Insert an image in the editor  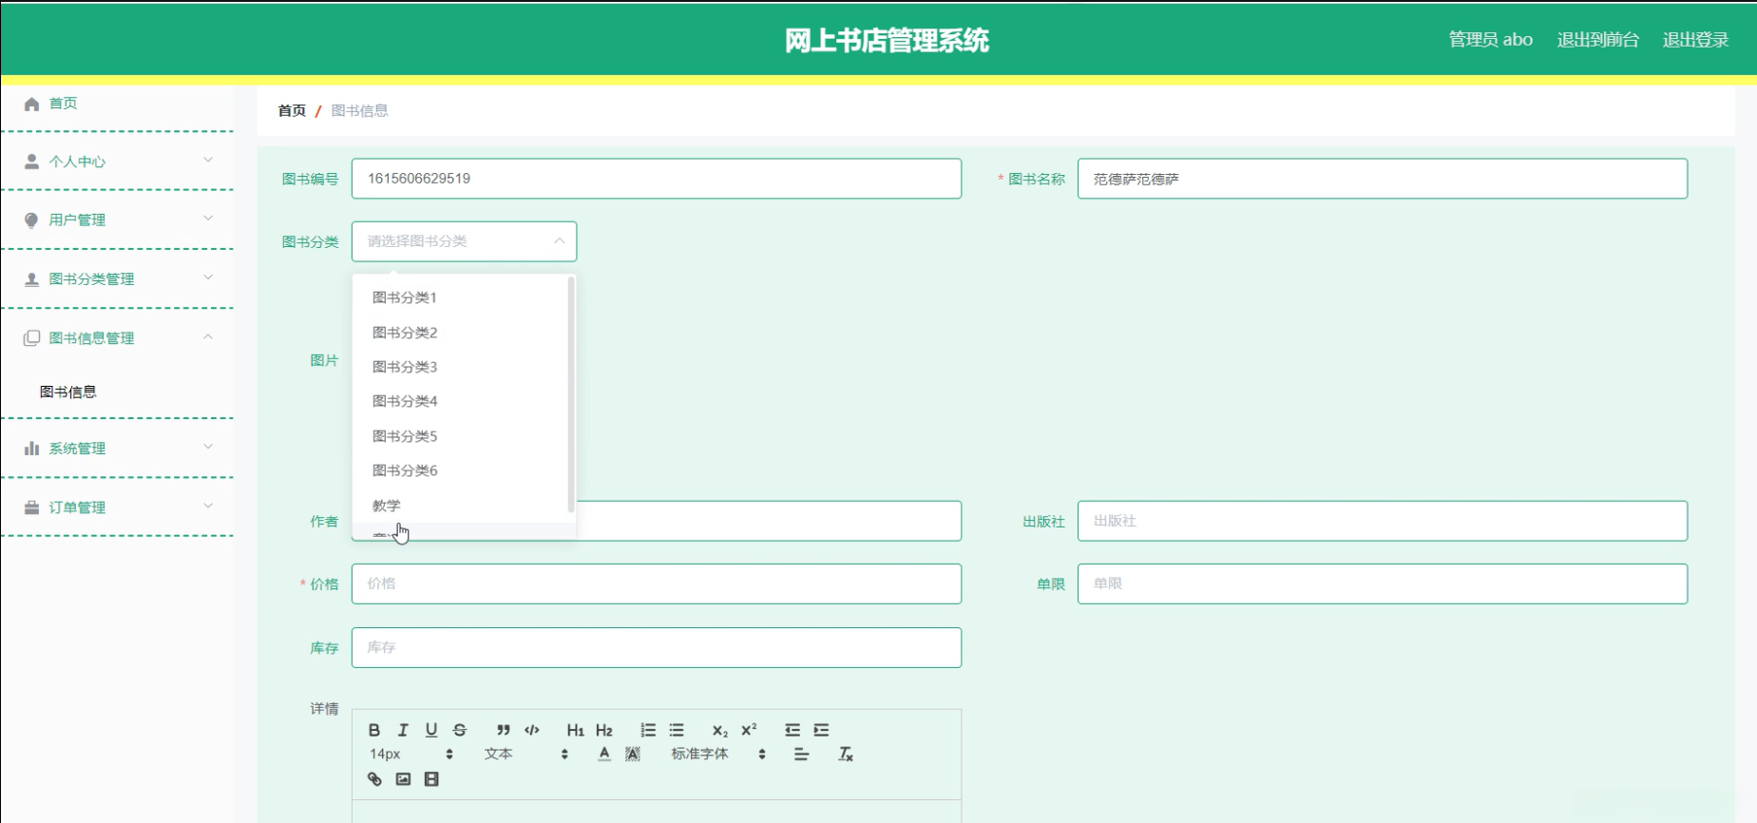(x=403, y=779)
